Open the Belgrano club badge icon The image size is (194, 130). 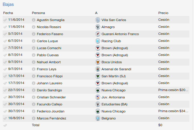(x=98, y=118)
